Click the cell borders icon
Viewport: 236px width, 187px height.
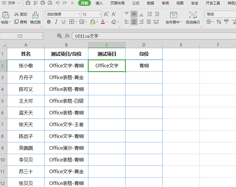(x=72, y=22)
